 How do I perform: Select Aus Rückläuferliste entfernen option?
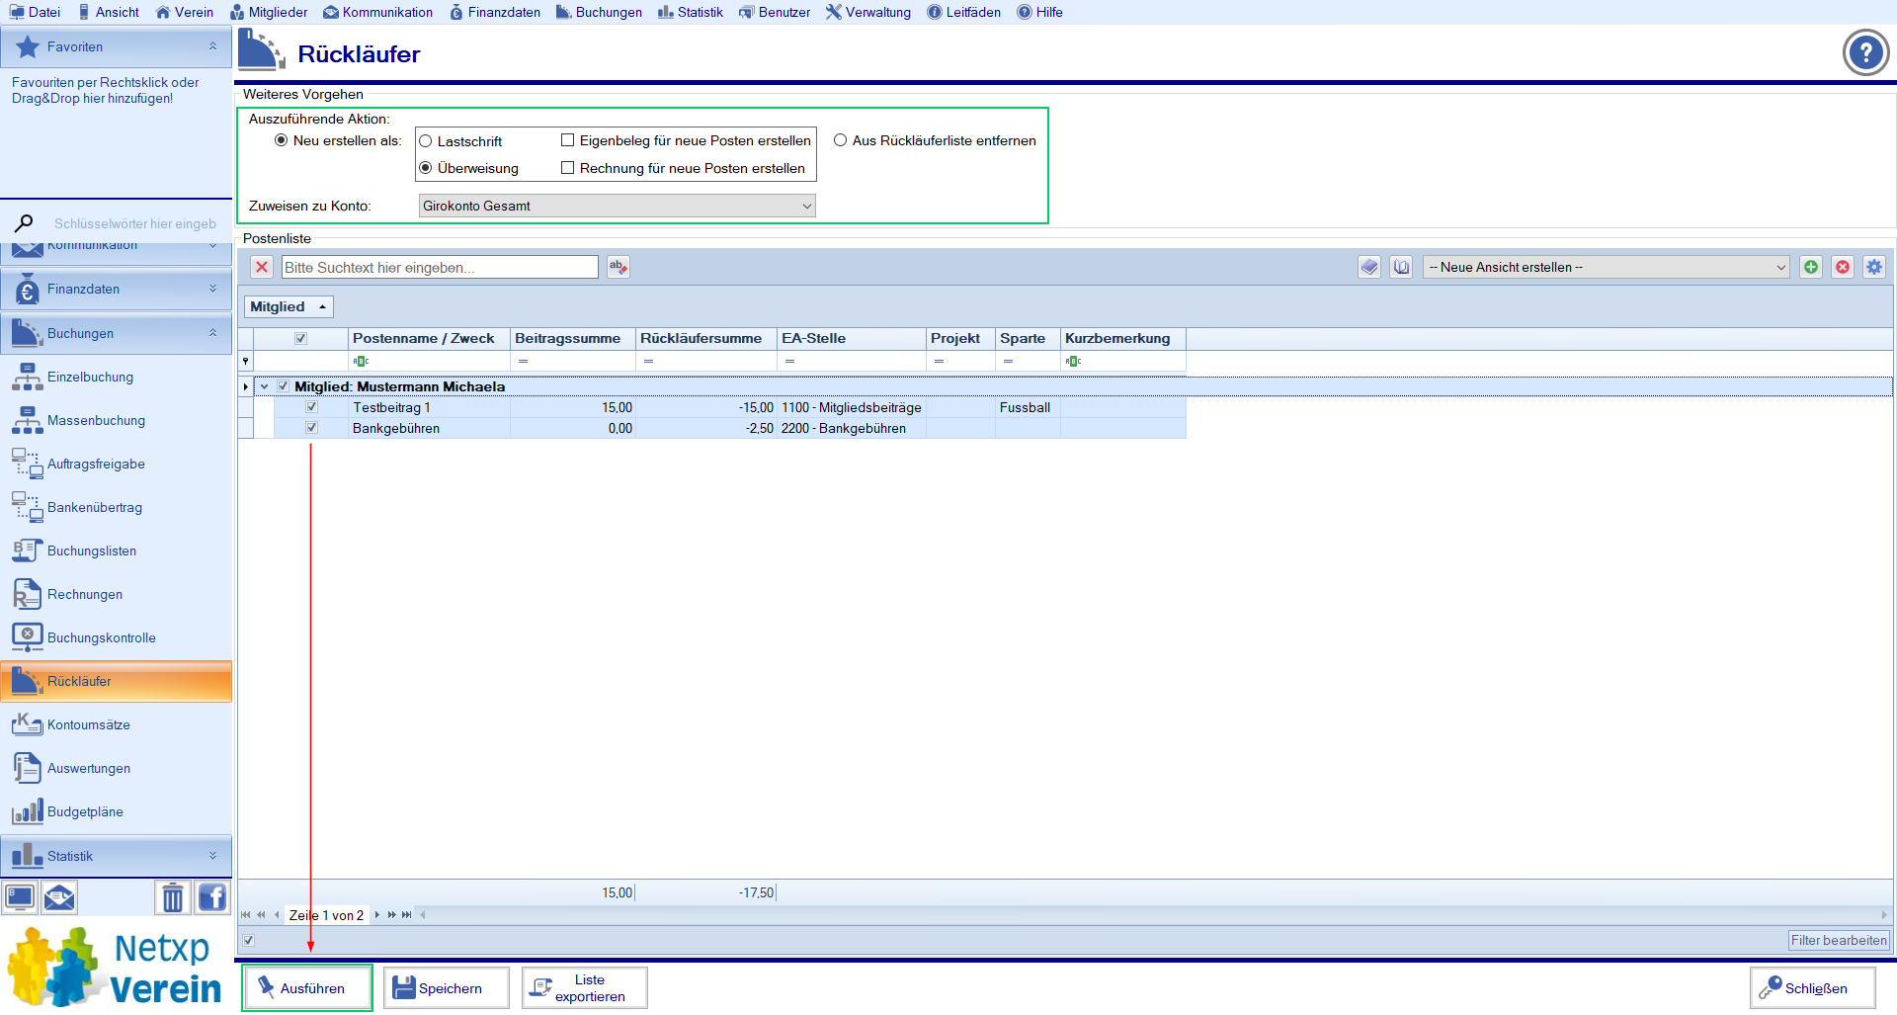[841, 140]
